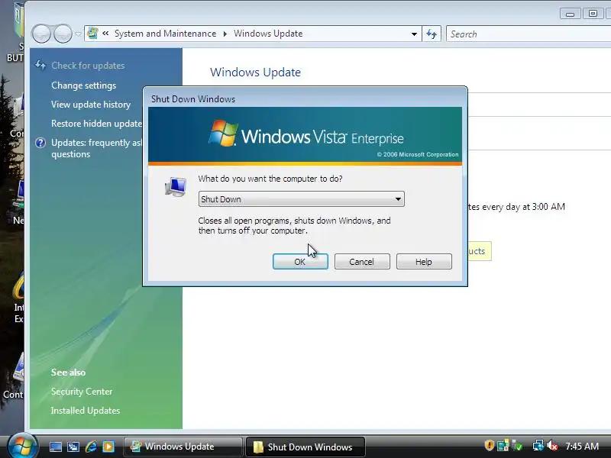Open recent pages dropdown arrow
611x458 pixels.
pos(79,34)
